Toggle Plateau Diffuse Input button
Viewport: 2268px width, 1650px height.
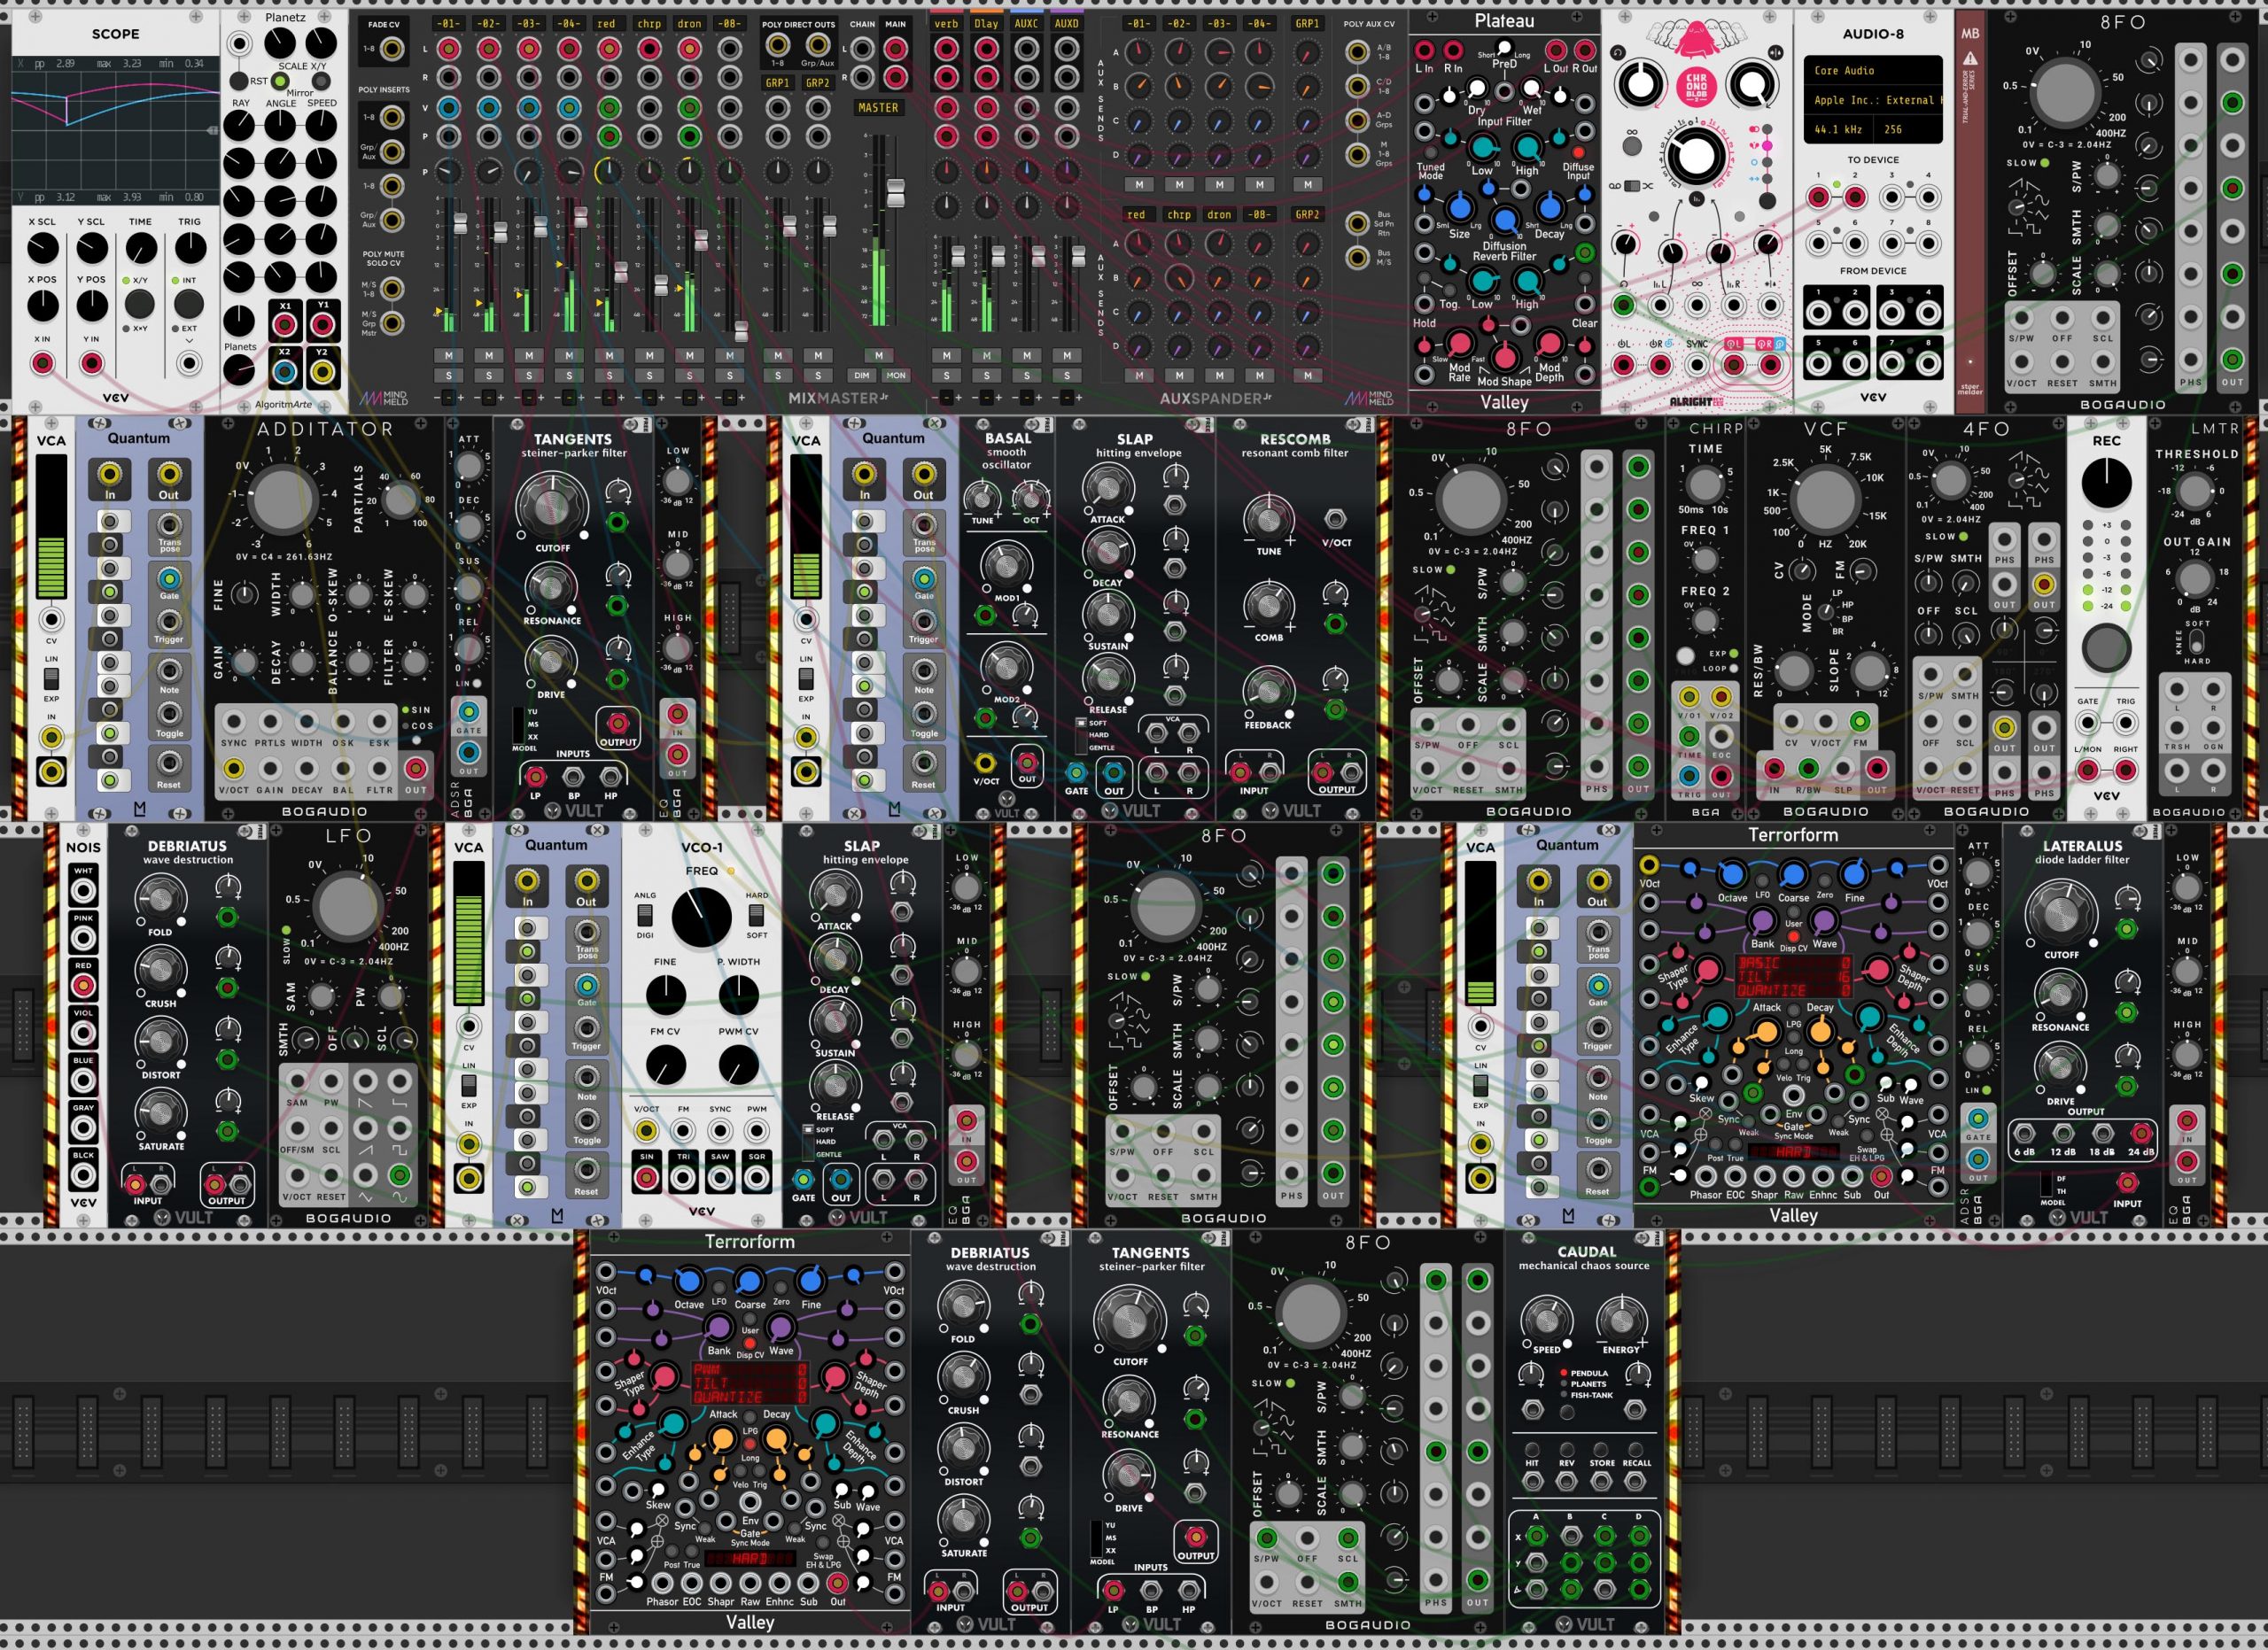point(1578,153)
